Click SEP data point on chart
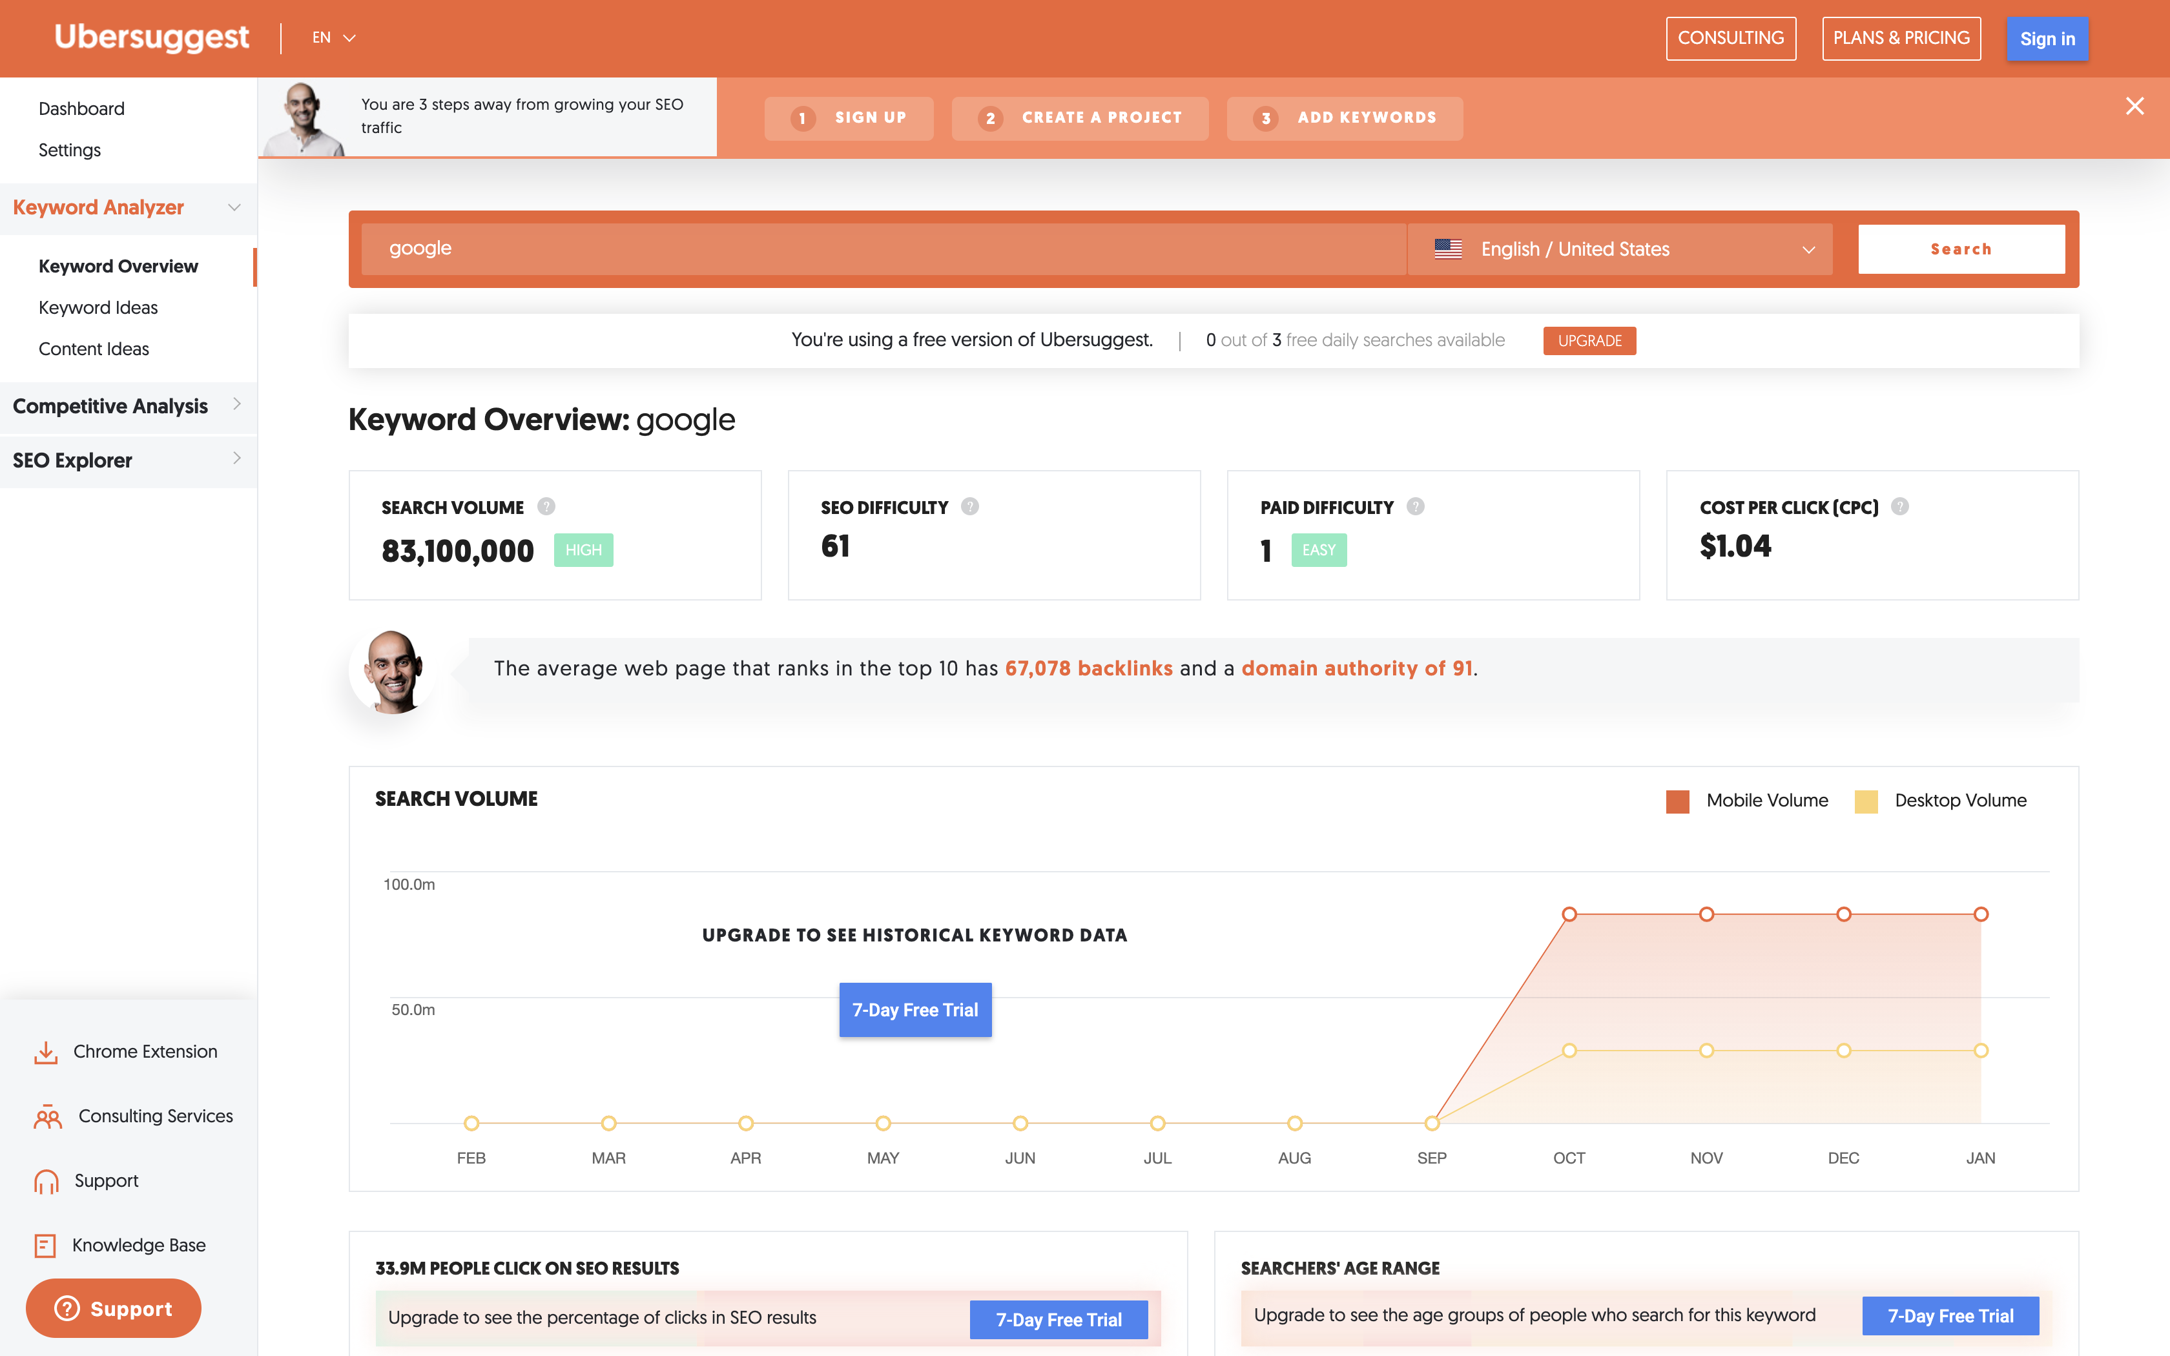The height and width of the screenshot is (1356, 2170). (1431, 1123)
